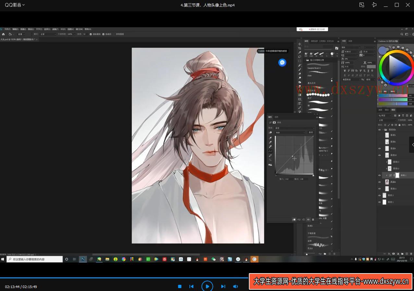Select the Rectangle shape tool

[x=300, y=99]
